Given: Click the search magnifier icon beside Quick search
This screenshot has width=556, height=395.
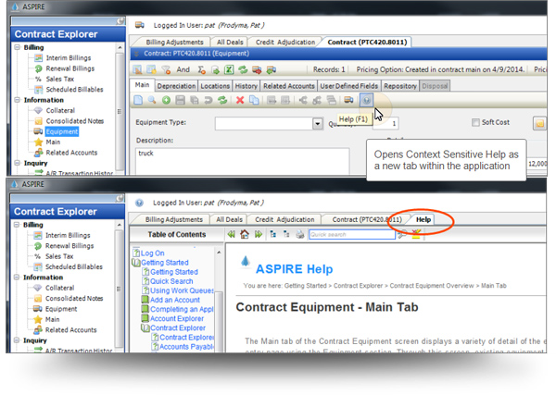Looking at the screenshot, I should [402, 234].
